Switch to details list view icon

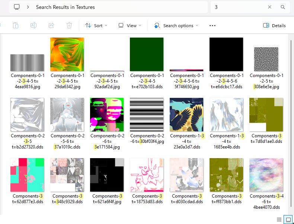pos(279,219)
